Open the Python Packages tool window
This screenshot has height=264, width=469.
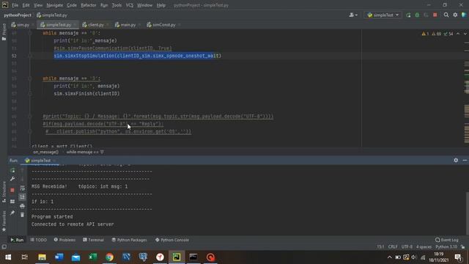[129, 240]
